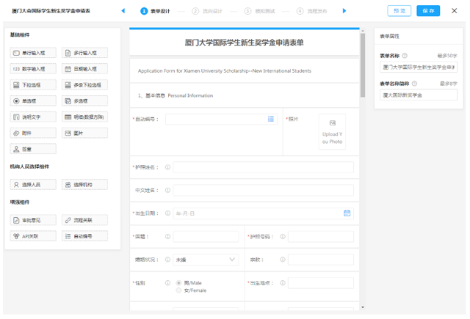Go to step 1 表单设计
This screenshot has height=319, width=470.
[x=155, y=11]
